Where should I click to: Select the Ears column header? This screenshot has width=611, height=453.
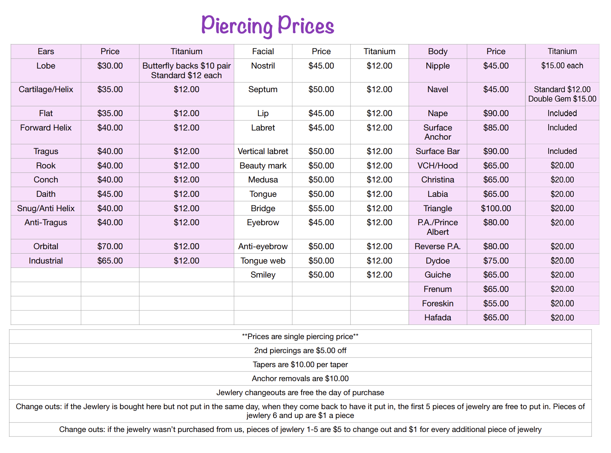(x=46, y=52)
